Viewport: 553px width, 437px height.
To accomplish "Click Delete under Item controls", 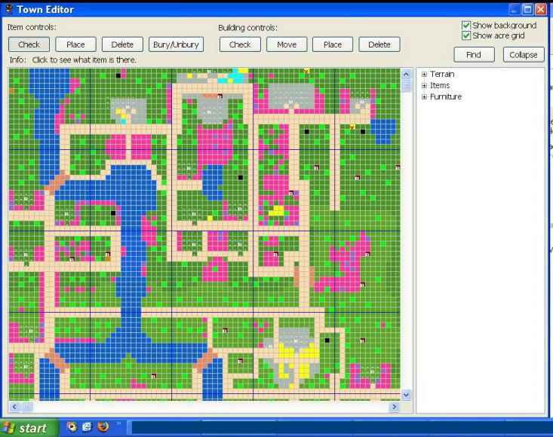I will pyautogui.click(x=122, y=44).
